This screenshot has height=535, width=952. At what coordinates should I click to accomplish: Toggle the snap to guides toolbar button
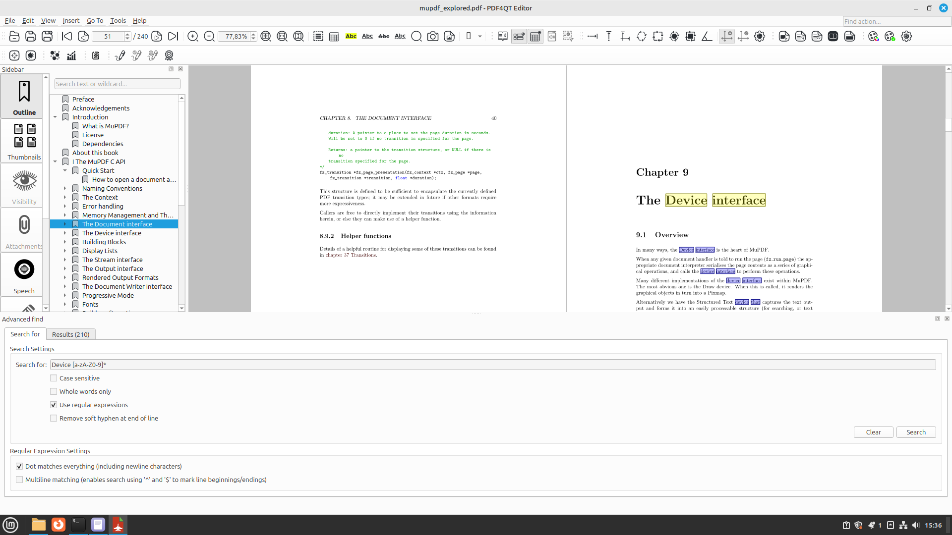coord(727,36)
